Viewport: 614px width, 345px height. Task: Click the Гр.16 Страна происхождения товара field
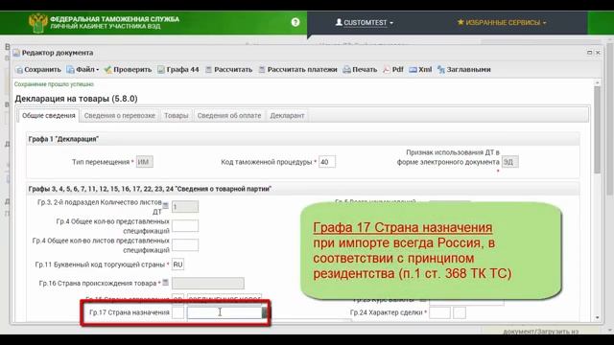208,284
